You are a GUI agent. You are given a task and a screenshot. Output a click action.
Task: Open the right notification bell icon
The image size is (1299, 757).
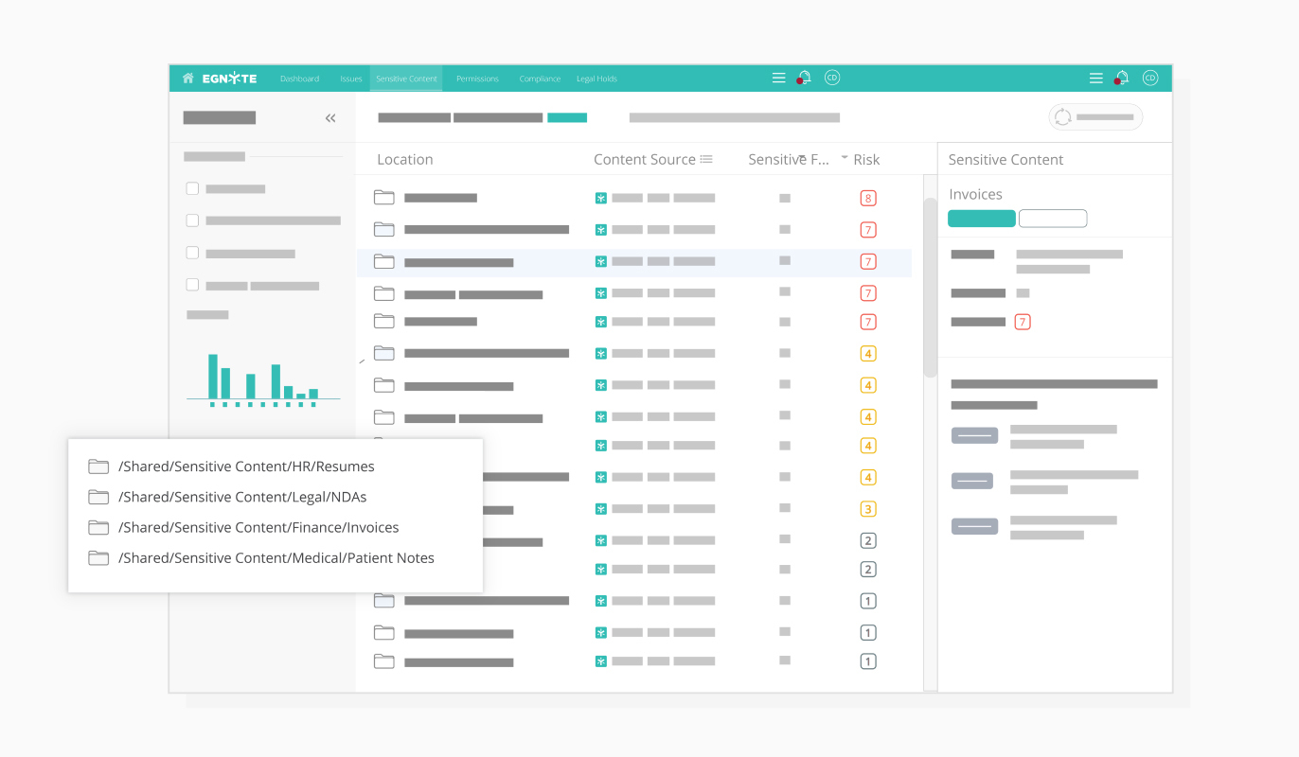(x=1122, y=79)
